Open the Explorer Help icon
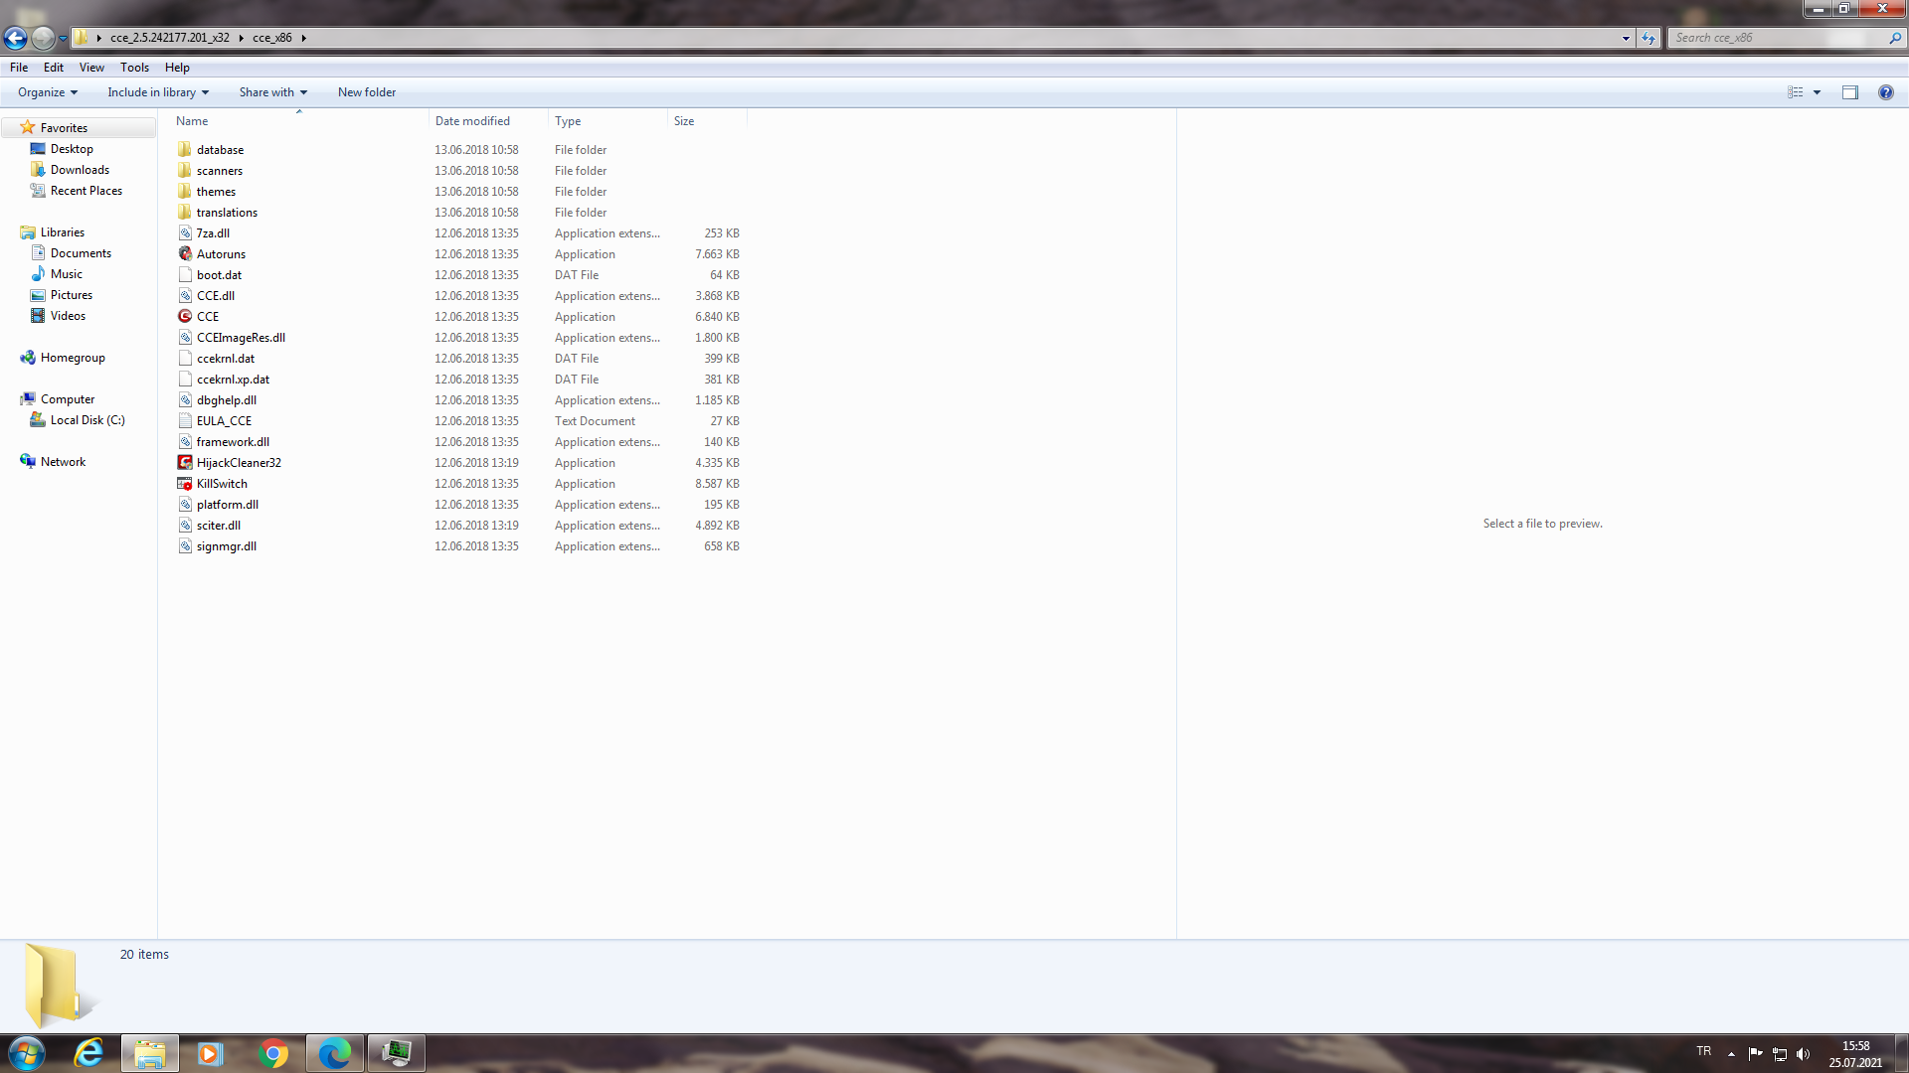The width and height of the screenshot is (1909, 1073). [x=1885, y=92]
